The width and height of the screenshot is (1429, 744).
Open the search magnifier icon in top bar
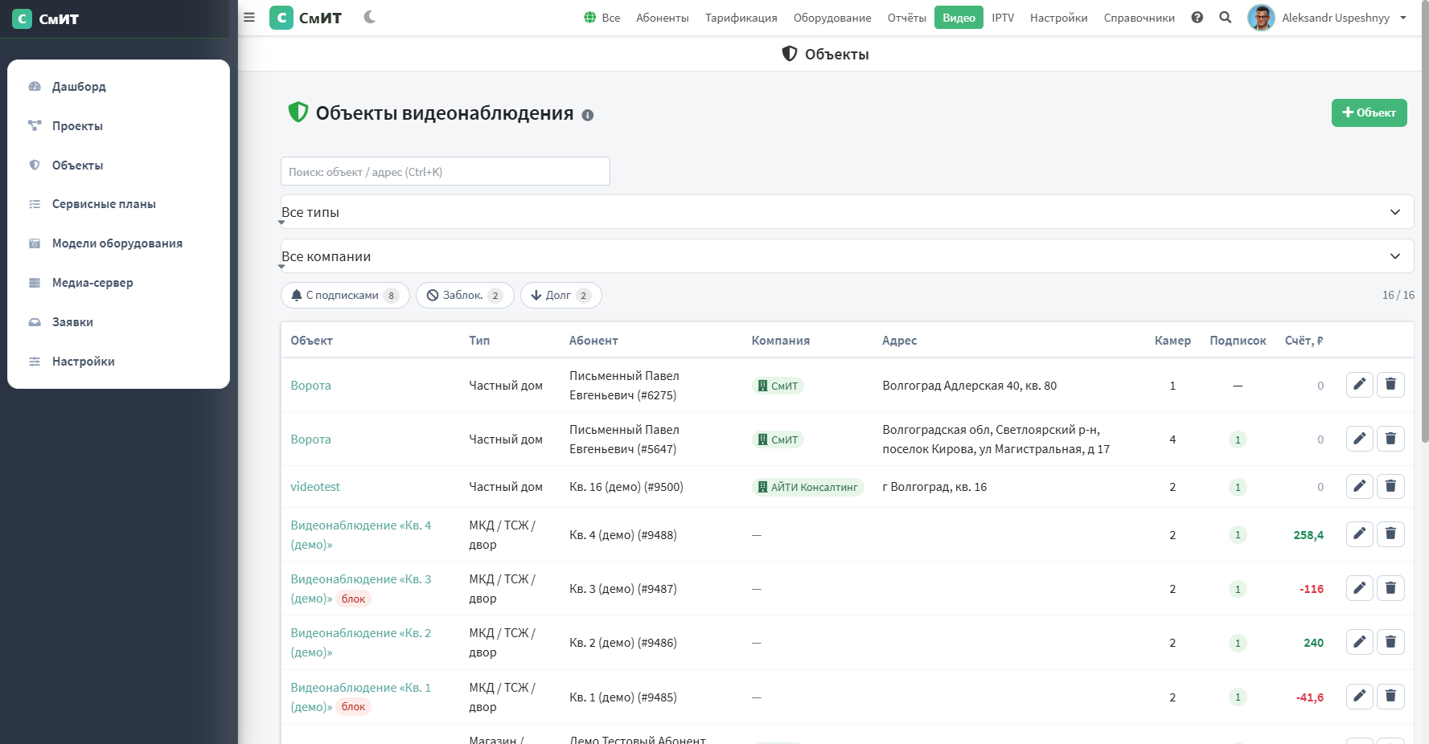[x=1226, y=18]
